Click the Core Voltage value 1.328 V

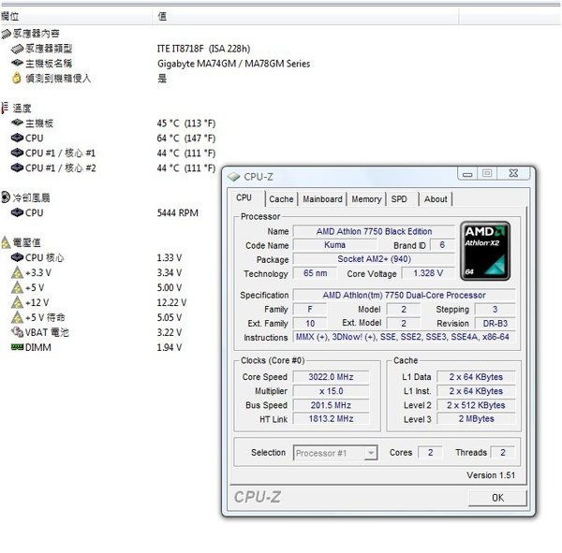pyautogui.click(x=428, y=273)
